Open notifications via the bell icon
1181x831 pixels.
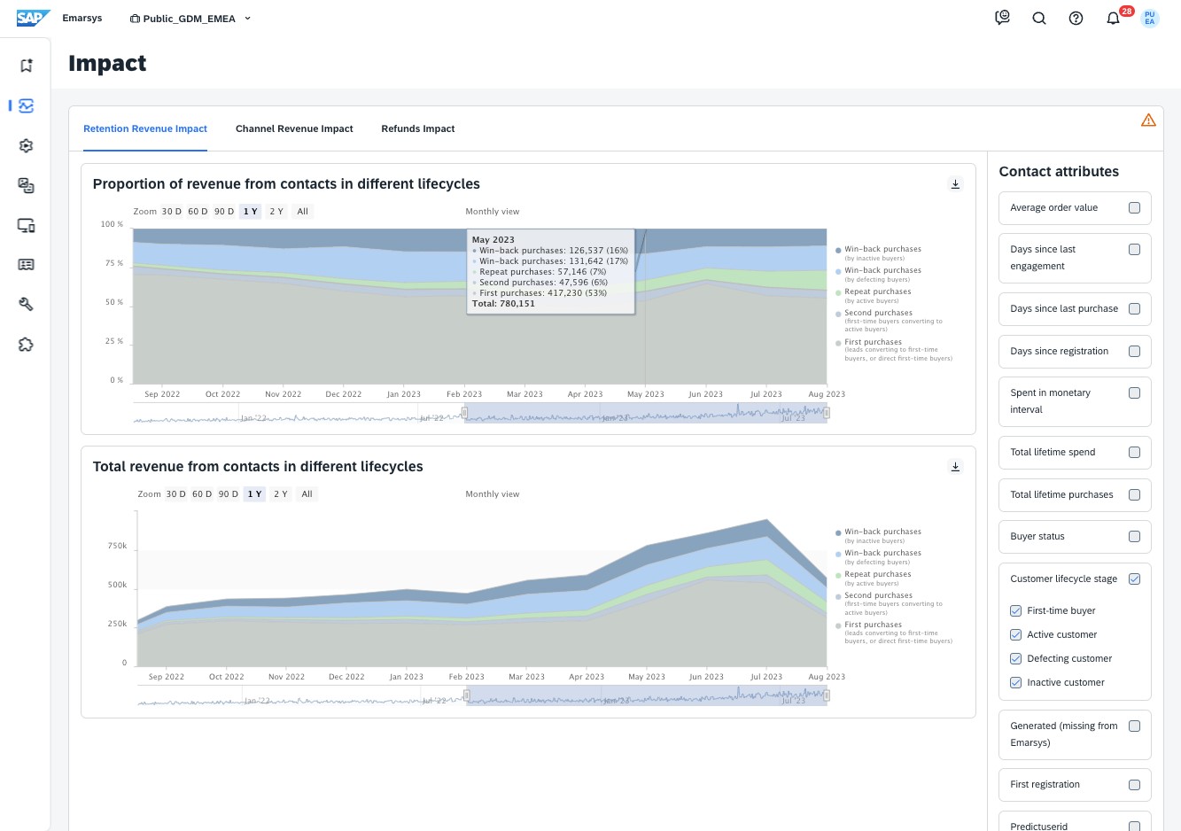tap(1113, 18)
